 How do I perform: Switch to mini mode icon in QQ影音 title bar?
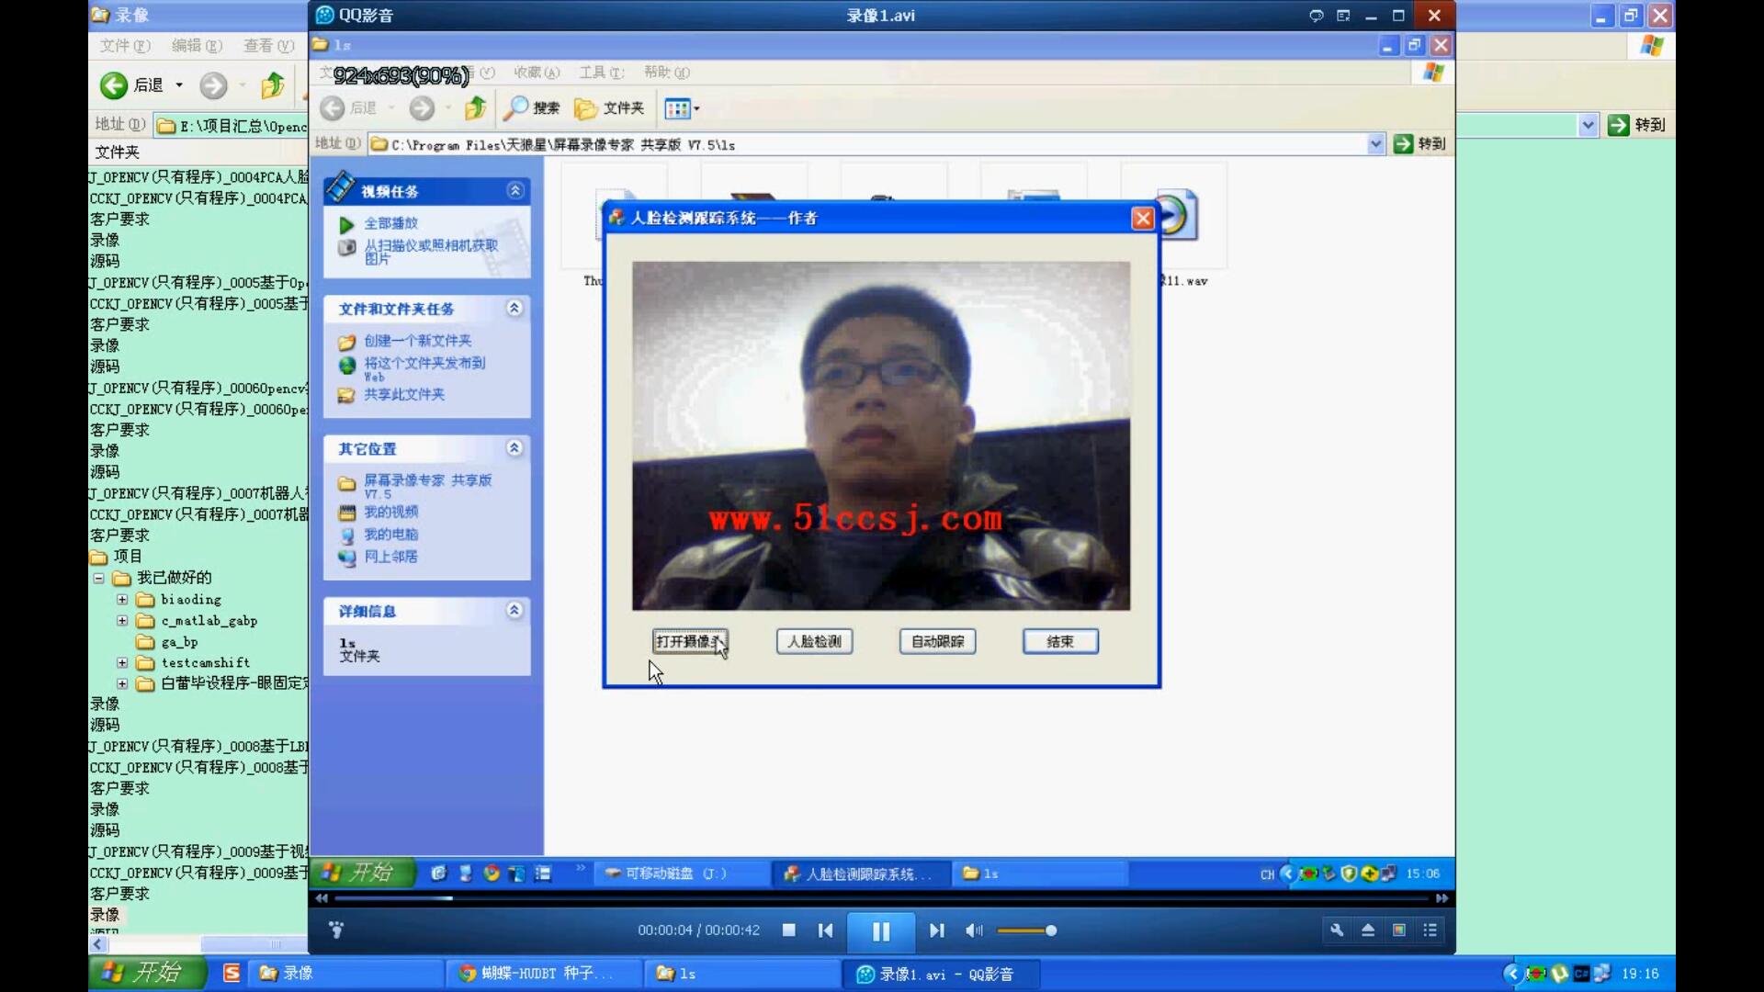coord(1343,16)
